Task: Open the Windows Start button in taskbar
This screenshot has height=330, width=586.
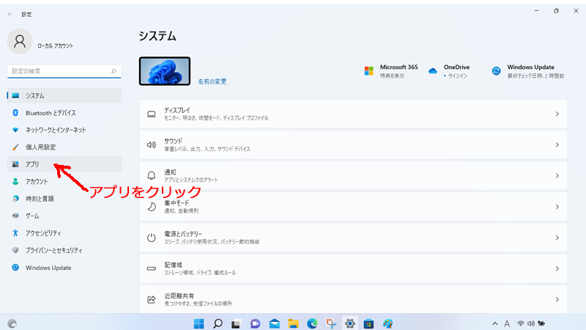Action: click(199, 323)
